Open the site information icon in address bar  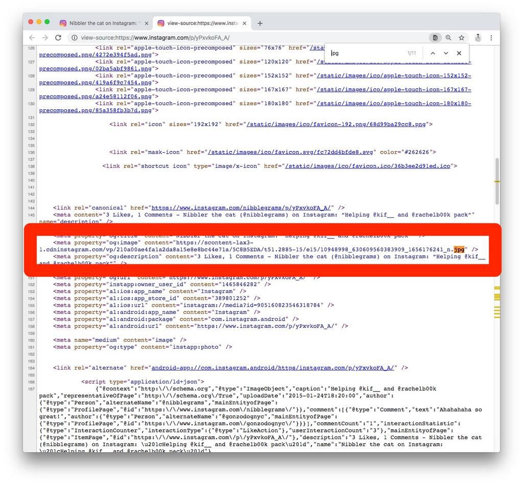point(75,38)
